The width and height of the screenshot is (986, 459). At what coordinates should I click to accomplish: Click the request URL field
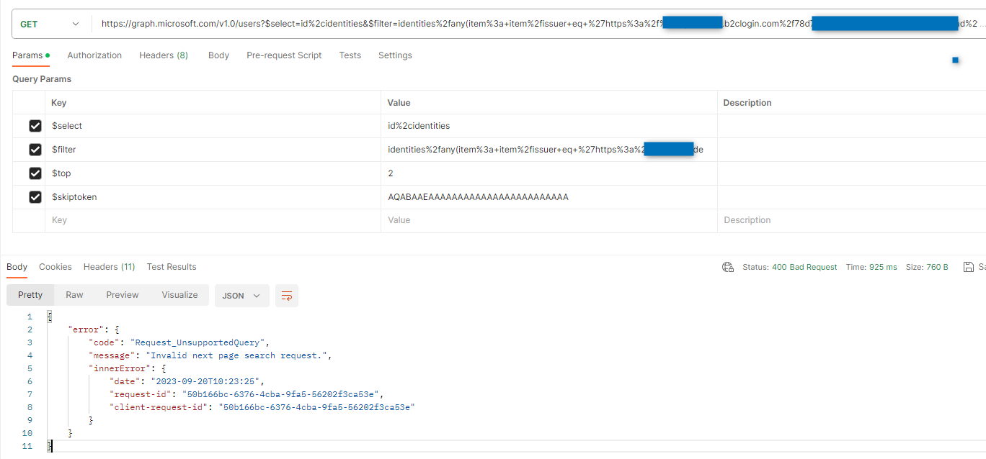point(432,23)
